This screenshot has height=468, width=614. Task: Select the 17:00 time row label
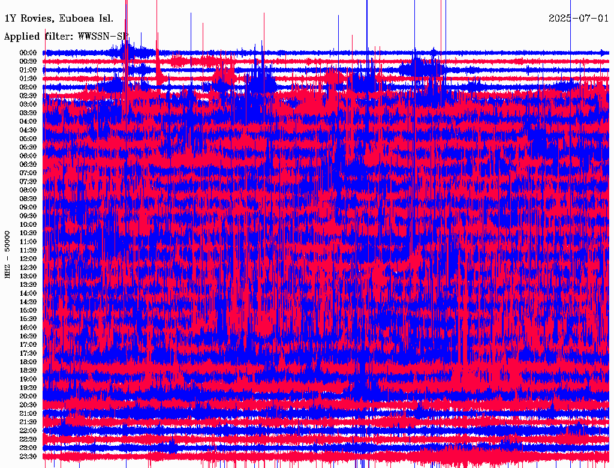(x=29, y=344)
